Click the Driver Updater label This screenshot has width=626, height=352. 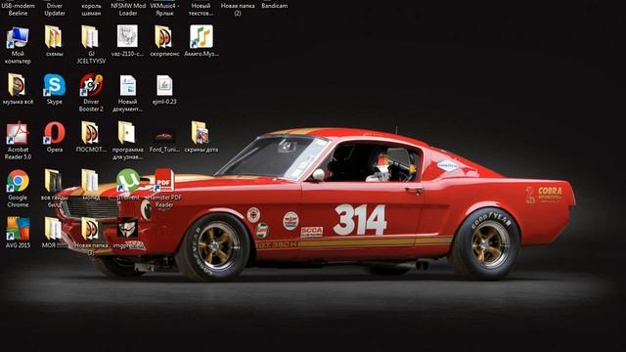click(x=55, y=10)
